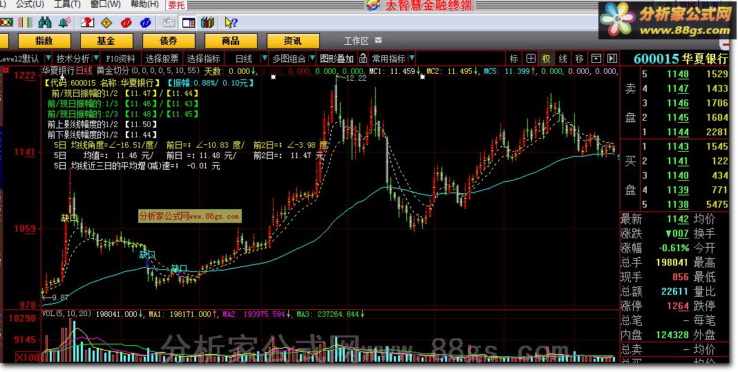
Task: Click buy level 1 price 1143
Action: click(x=678, y=146)
